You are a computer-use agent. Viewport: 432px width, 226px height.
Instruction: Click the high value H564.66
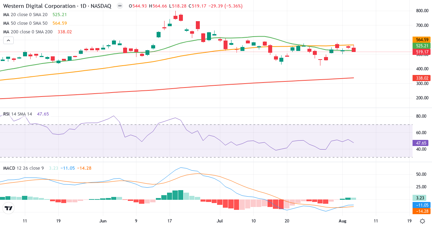point(158,6)
